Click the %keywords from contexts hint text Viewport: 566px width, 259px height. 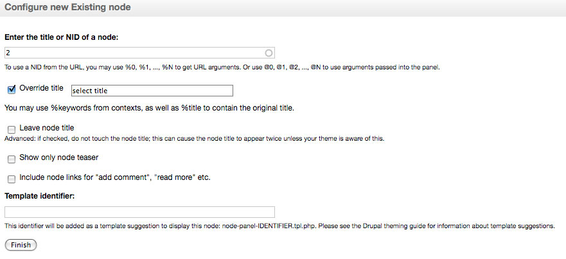(x=149, y=108)
